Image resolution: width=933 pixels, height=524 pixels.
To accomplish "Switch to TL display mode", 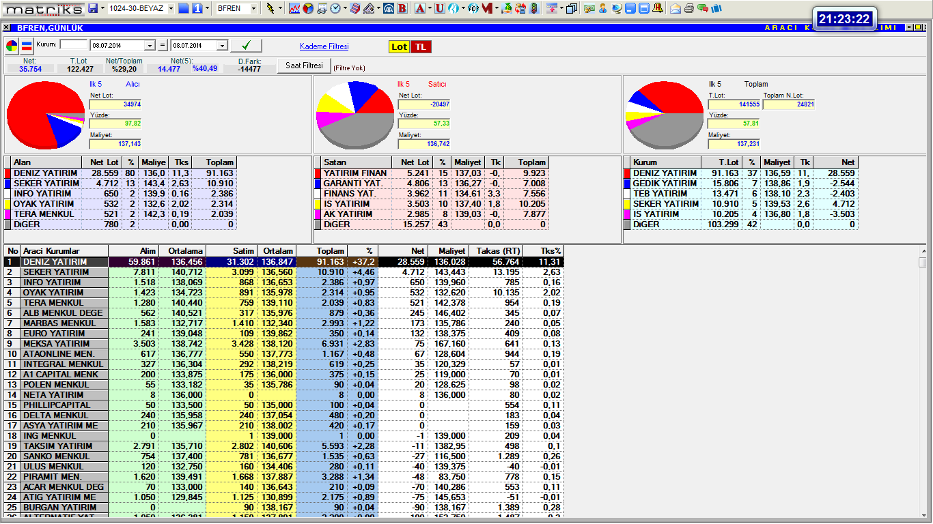I will [x=421, y=46].
